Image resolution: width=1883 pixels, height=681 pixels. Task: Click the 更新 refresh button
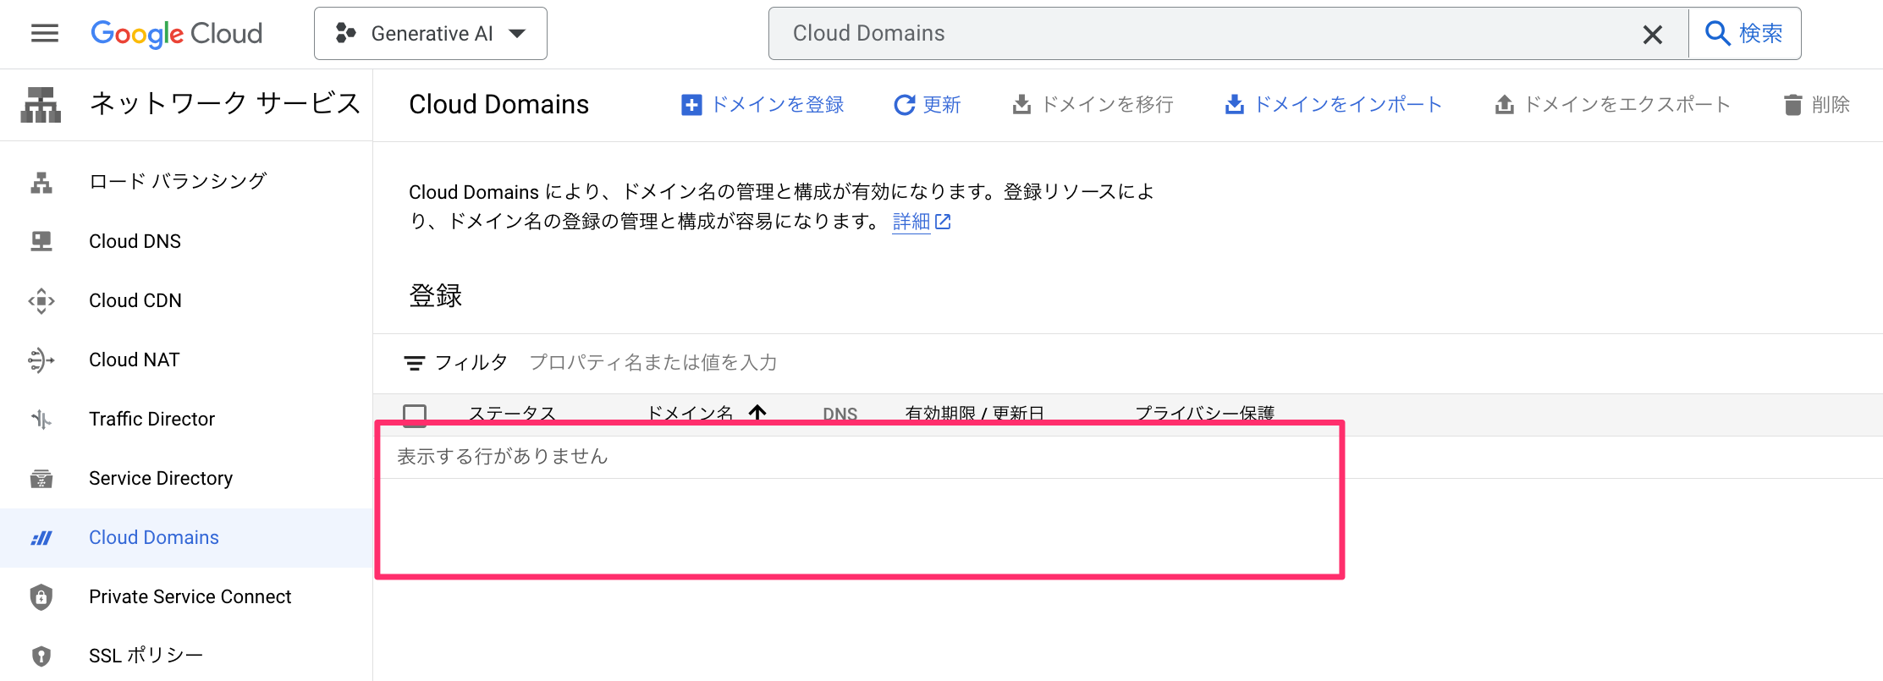[x=928, y=104]
